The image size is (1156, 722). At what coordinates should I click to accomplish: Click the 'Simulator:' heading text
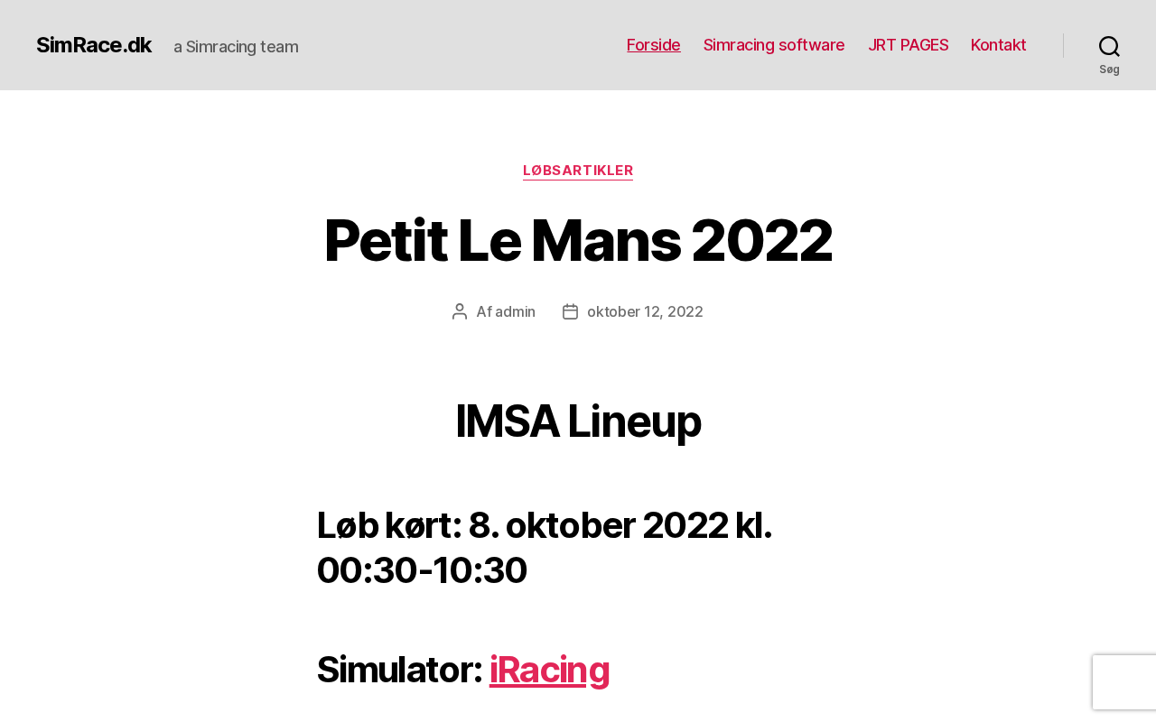[x=398, y=670]
